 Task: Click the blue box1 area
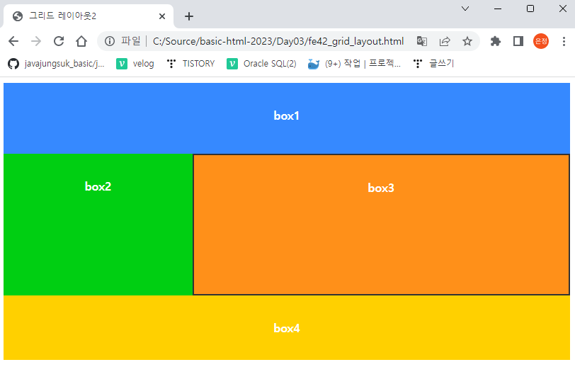pyautogui.click(x=286, y=118)
